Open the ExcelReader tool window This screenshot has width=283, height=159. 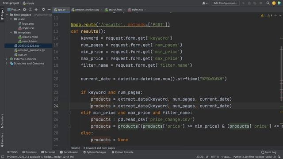(x=69, y=152)
